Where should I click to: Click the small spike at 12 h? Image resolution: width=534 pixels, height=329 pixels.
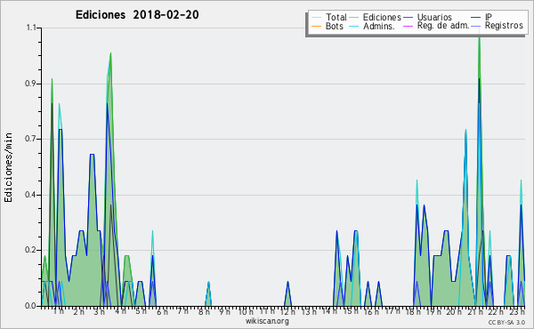pos(288,293)
